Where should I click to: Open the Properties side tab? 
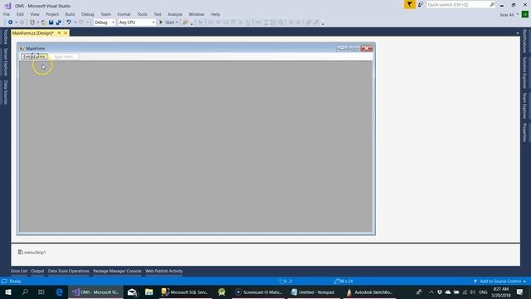click(524, 132)
